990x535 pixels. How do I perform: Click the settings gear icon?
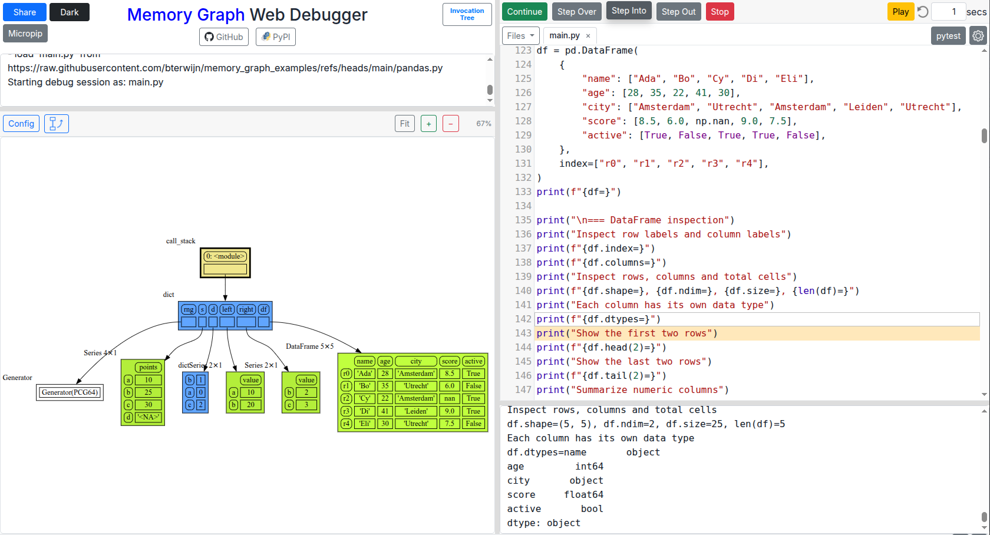tap(978, 36)
